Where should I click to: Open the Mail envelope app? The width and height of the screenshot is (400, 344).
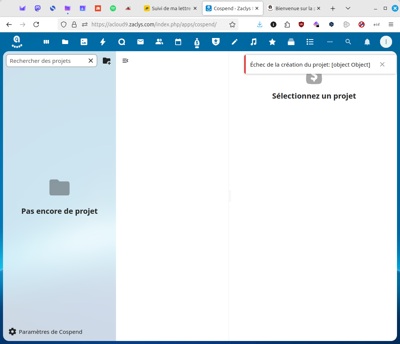click(140, 42)
